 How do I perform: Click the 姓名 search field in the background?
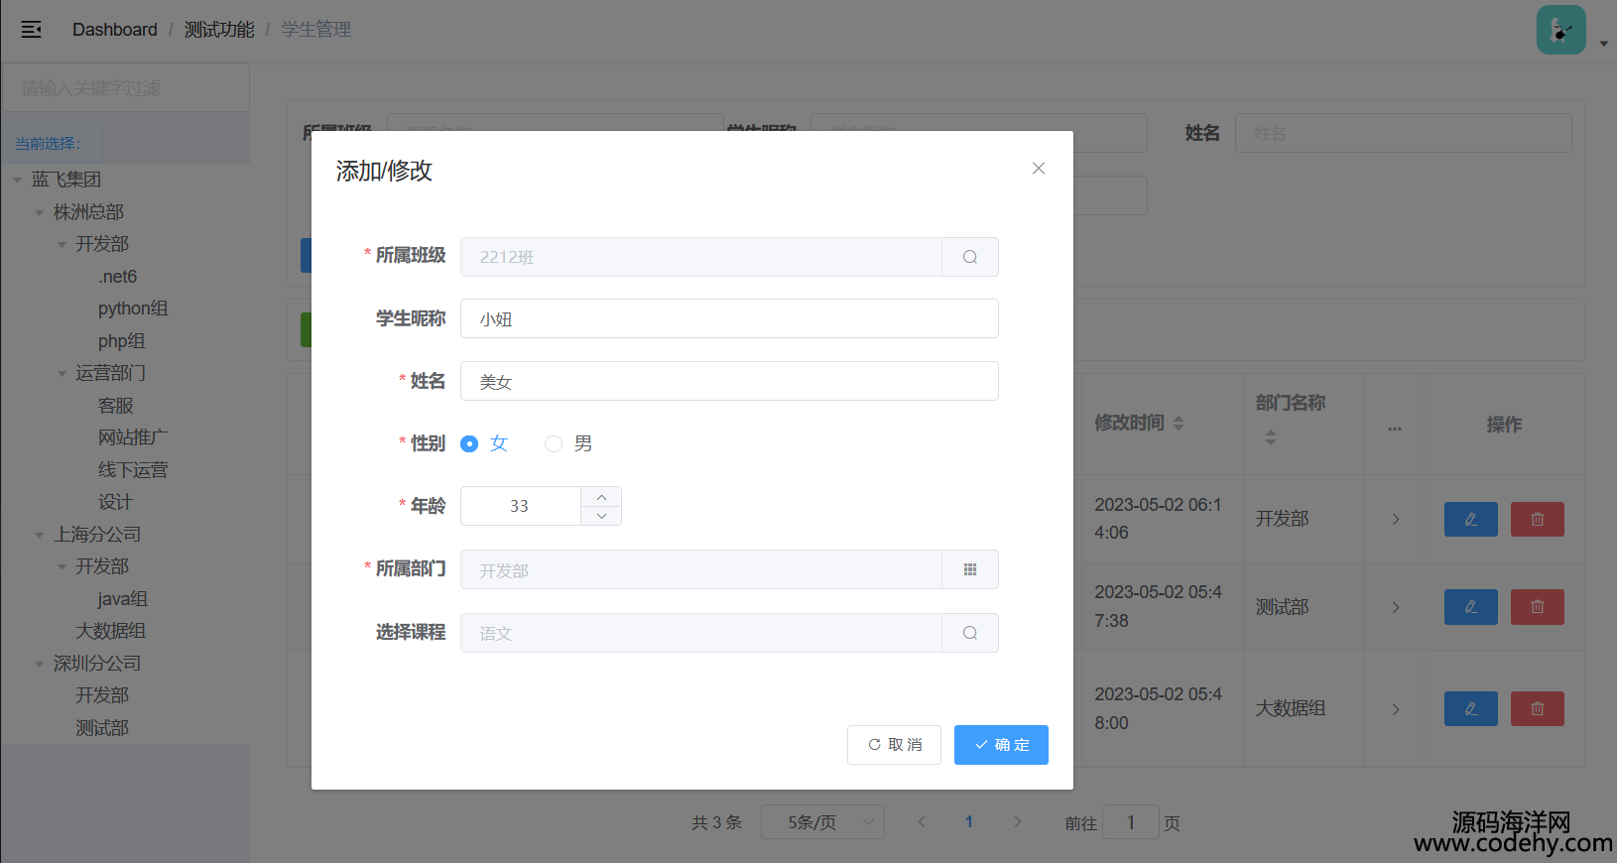pos(1404,133)
